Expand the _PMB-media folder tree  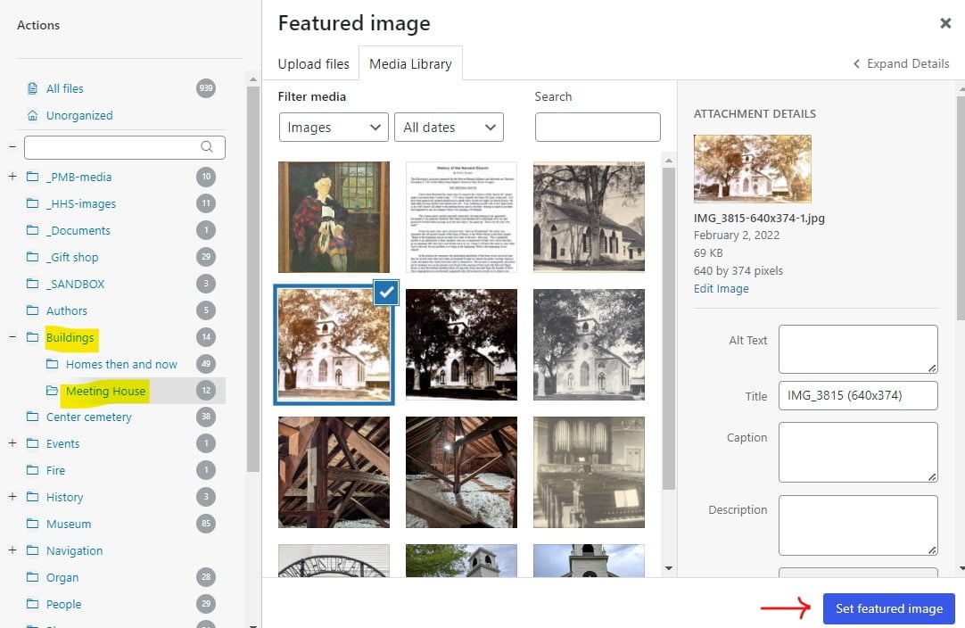pos(12,177)
